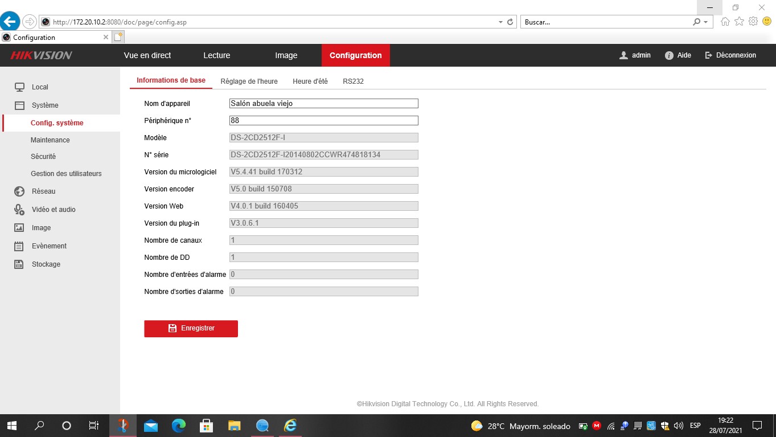This screenshot has width=776, height=437.
Task: Click the admin user icon
Action: [624, 55]
